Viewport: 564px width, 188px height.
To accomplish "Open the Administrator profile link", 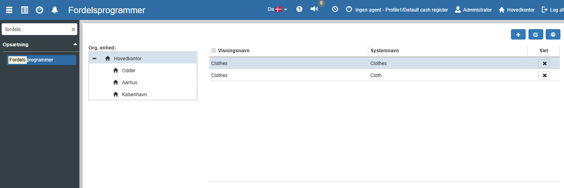I will pos(477,10).
